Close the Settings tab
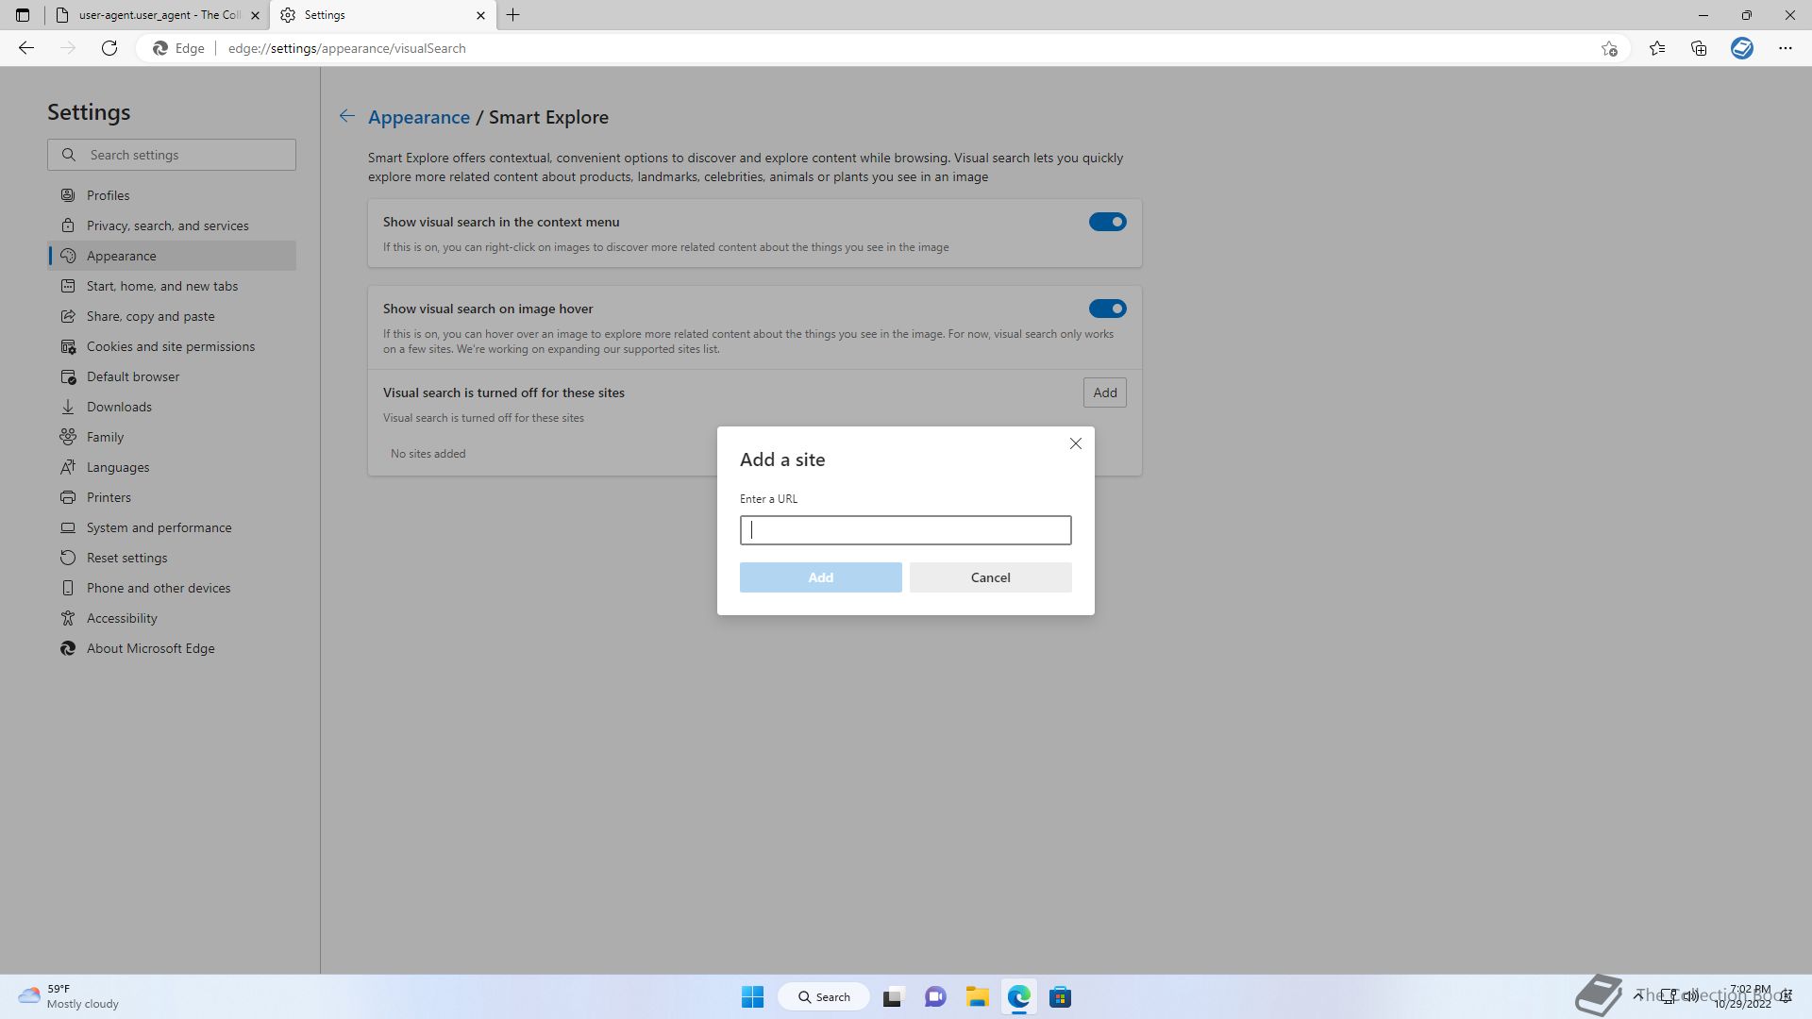Screen dimensions: 1812x1019 (480, 15)
